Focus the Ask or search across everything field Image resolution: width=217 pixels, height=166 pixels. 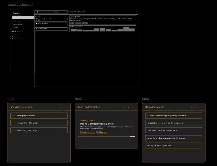pyautogui.click(x=51, y=12)
